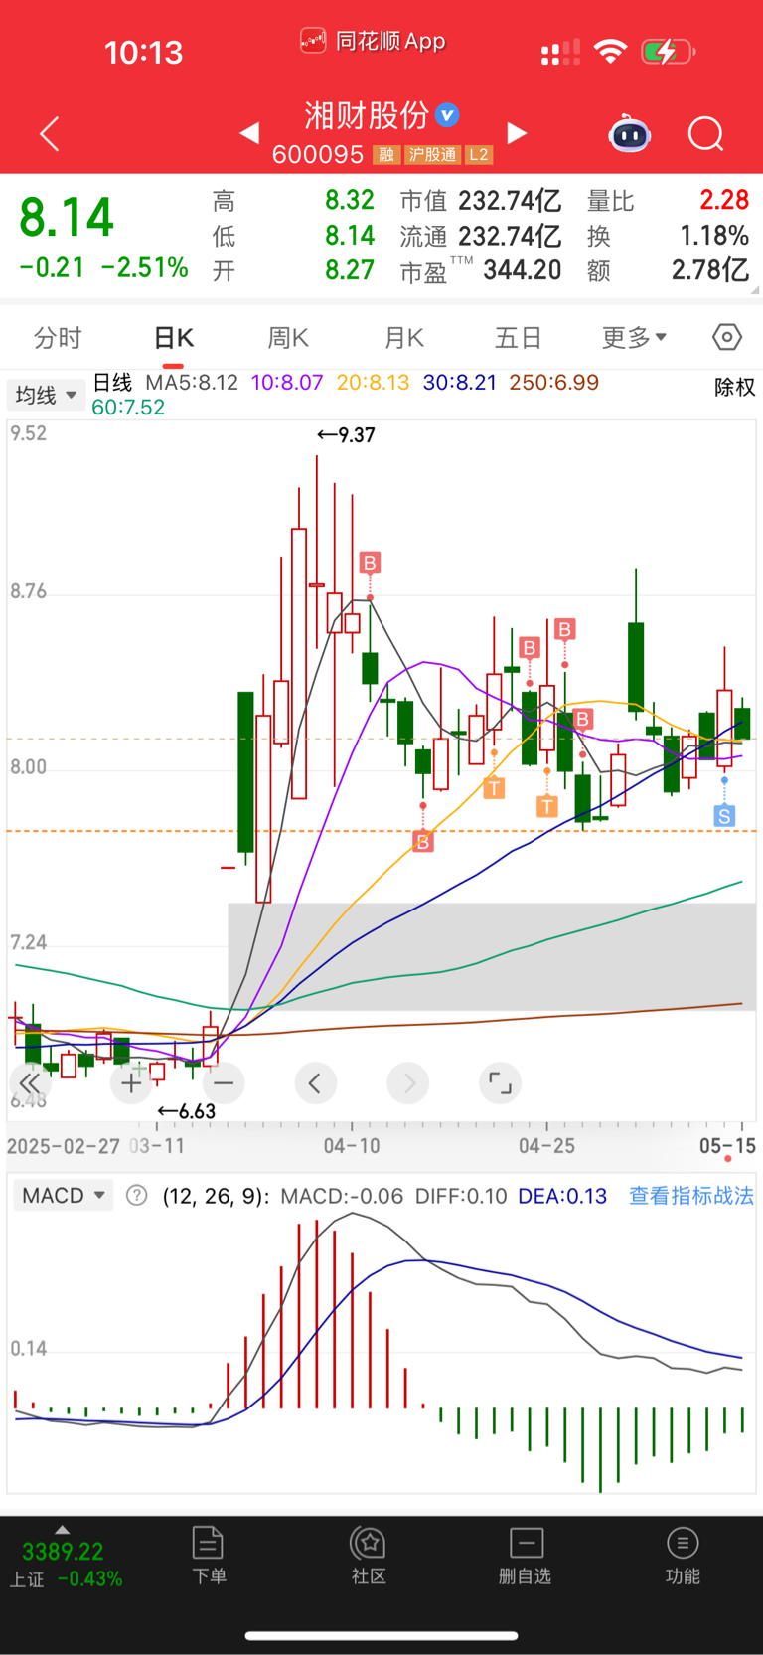
Task: Zoom out the K-line chart with minus
Action: tap(224, 1083)
